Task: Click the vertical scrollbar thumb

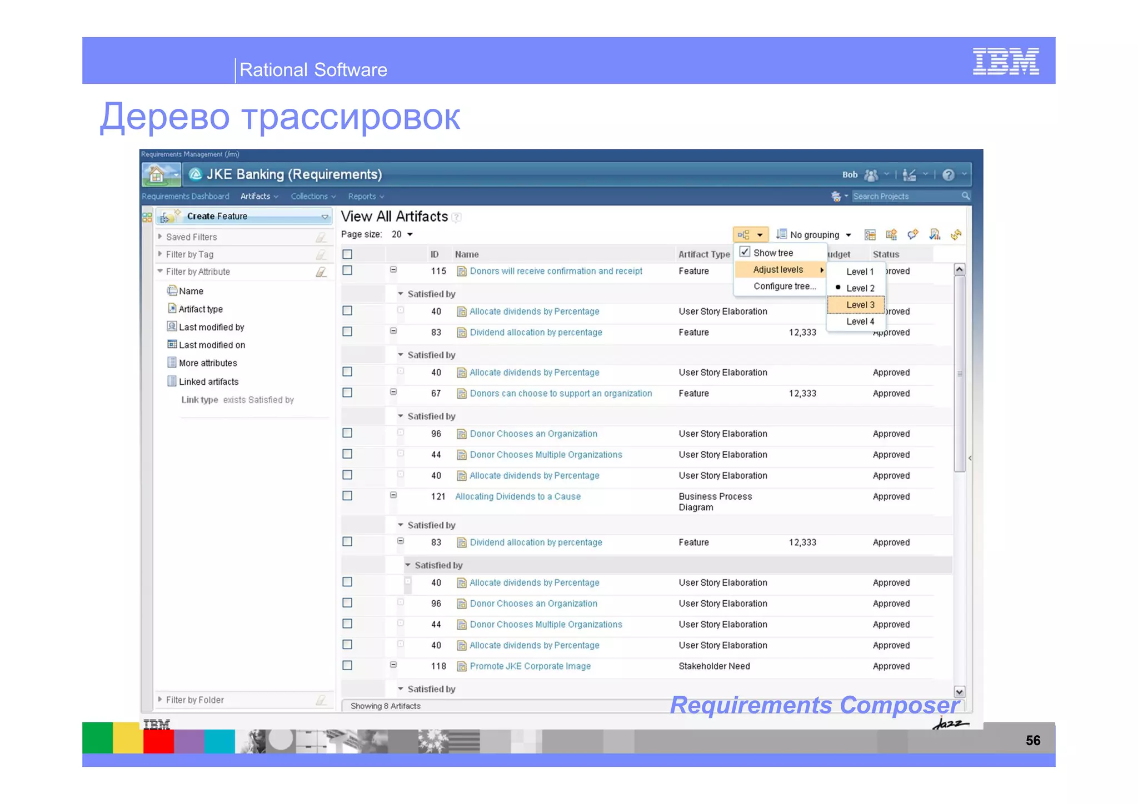Action: coord(960,374)
